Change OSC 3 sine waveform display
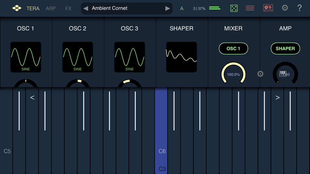Viewport: 310px width, 174px height. (x=130, y=57)
